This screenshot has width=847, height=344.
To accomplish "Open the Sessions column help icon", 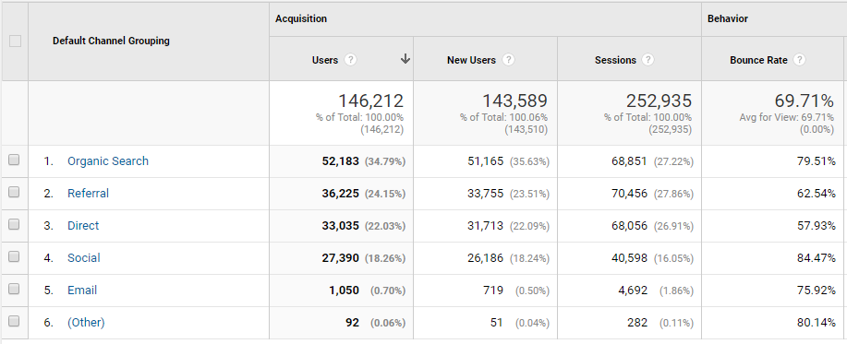I will (648, 60).
